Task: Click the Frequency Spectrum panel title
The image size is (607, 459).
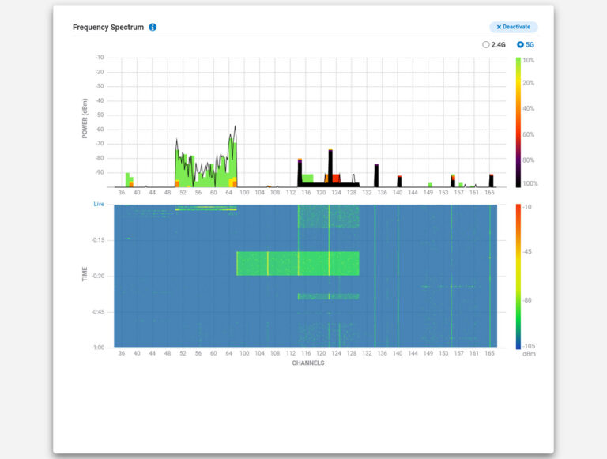Action: click(x=108, y=27)
